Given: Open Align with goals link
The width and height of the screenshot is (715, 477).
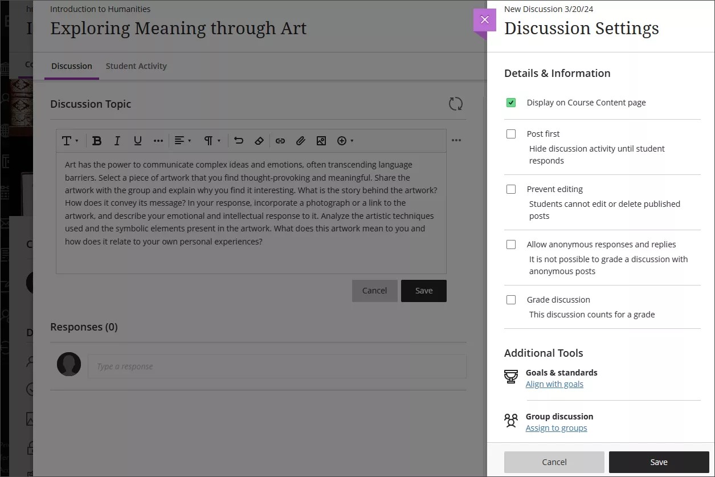Looking at the screenshot, I should (x=554, y=384).
